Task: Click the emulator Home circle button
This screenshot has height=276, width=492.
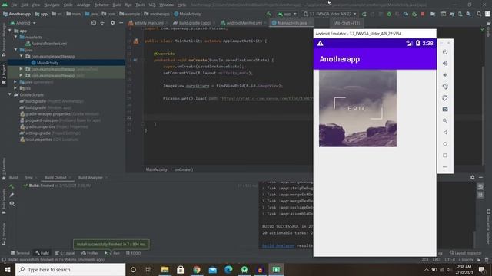Action: point(445,144)
